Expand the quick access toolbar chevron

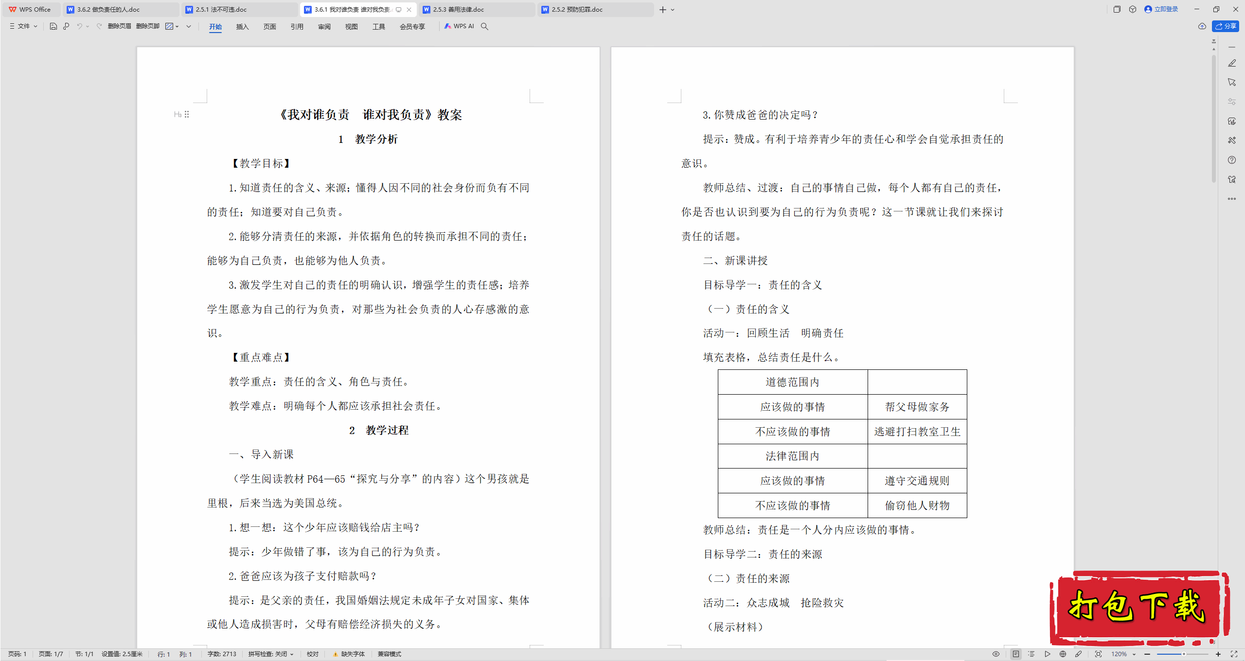(x=189, y=26)
